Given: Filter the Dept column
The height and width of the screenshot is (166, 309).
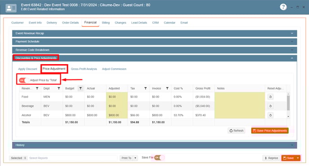Looking at the screenshot, I should point(59,88).
